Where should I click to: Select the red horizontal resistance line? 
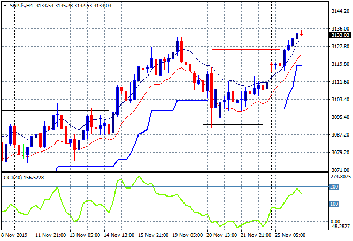[x=245, y=50]
